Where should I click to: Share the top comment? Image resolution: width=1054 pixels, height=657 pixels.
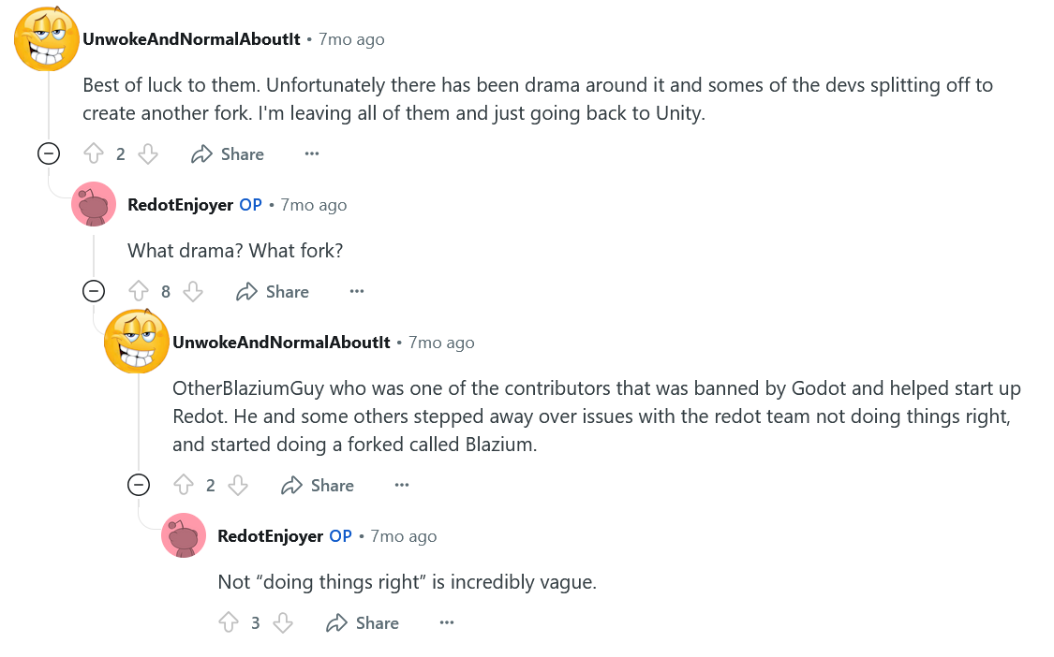228,153
